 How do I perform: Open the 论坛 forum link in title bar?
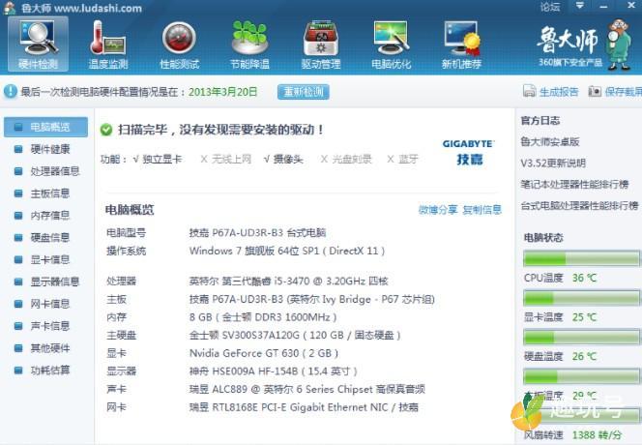coord(550,7)
